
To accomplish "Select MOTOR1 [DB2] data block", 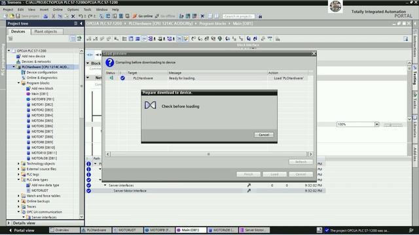I will (42, 104).
